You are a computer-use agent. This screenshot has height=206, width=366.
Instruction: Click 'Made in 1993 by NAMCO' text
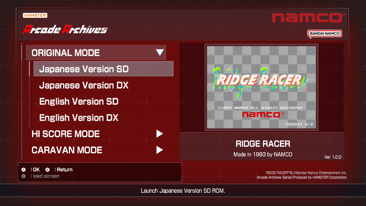tap(263, 154)
